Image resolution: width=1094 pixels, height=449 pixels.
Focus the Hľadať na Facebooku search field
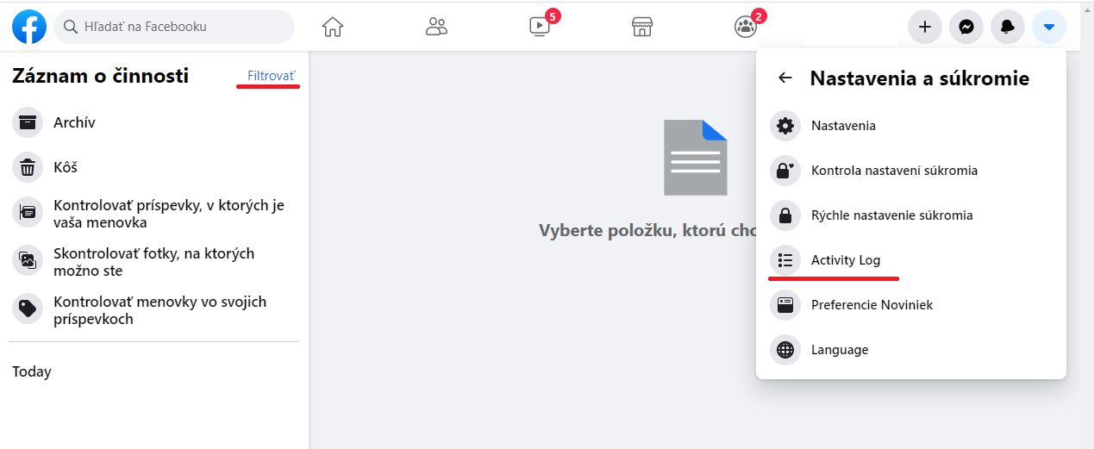click(174, 27)
